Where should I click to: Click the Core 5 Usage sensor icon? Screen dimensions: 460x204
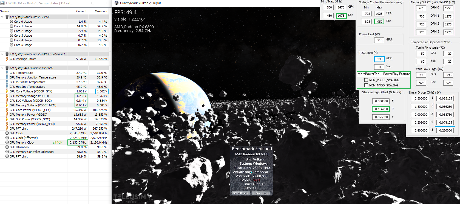pyautogui.click(x=12, y=45)
